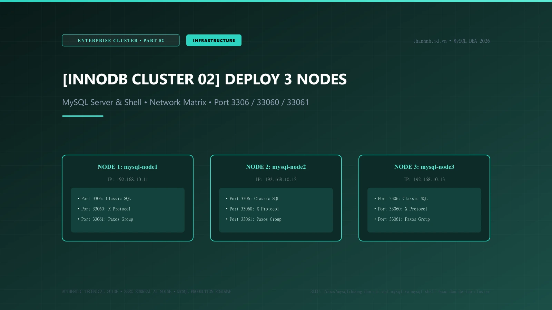Click Port 33060: X Protocol in Node 3

coord(401,209)
